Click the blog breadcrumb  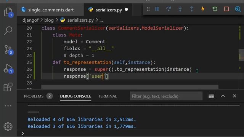click(x=49, y=20)
